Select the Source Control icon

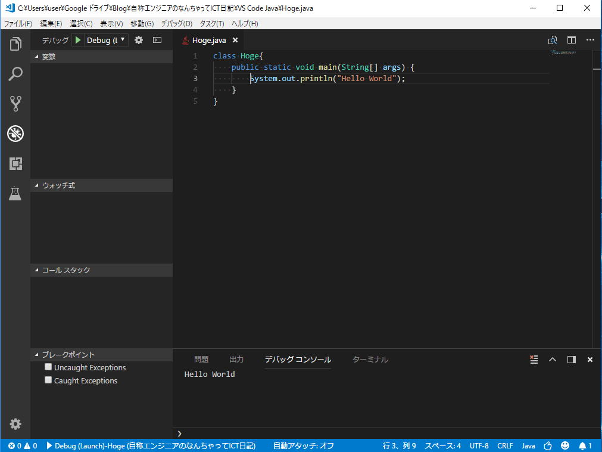15,103
